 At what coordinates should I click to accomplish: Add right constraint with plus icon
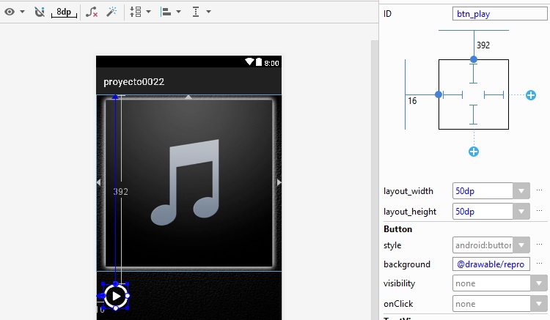coord(531,95)
